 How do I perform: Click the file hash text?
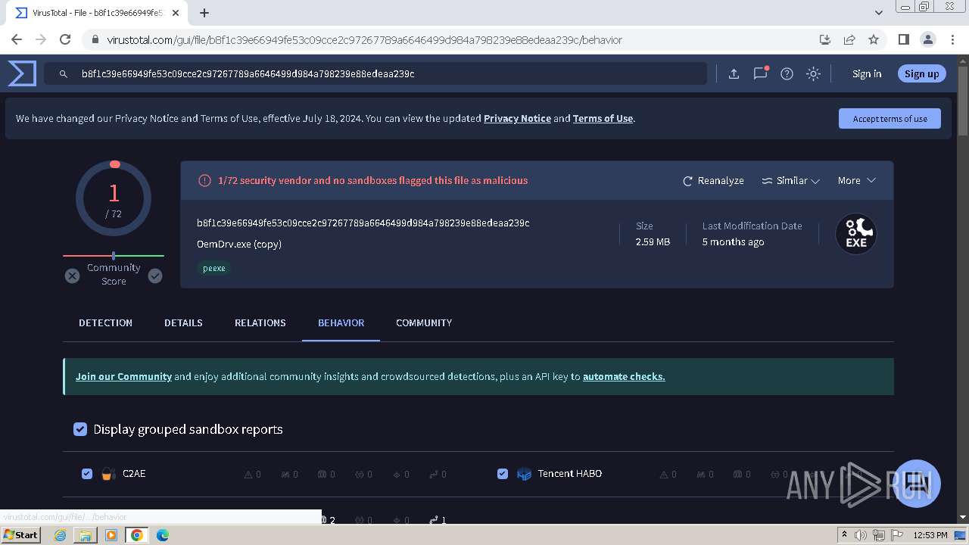point(363,223)
